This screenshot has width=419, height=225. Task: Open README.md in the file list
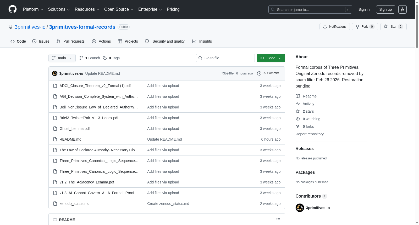(x=70, y=139)
